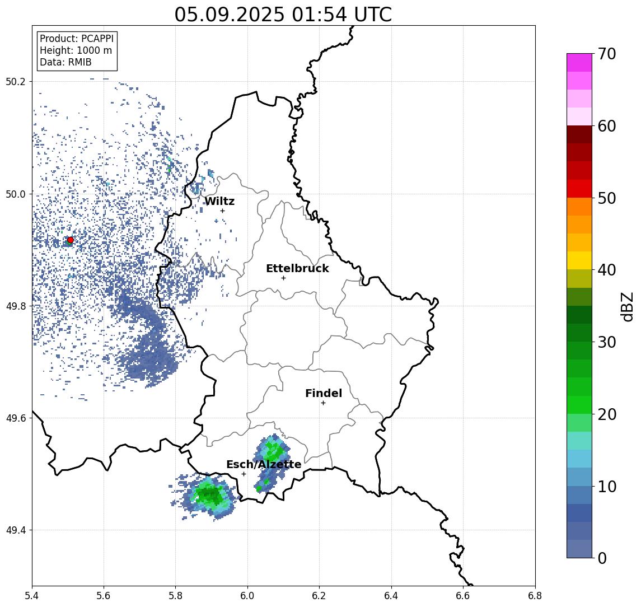This screenshot has height=607, width=641.
Task: Click the 6.0 longitude tick label
Action: 248,596
